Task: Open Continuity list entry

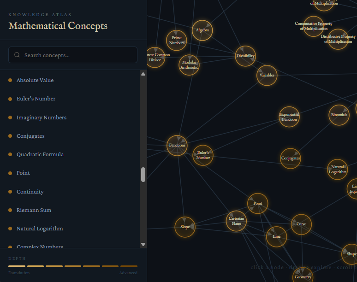Action: pos(70,192)
